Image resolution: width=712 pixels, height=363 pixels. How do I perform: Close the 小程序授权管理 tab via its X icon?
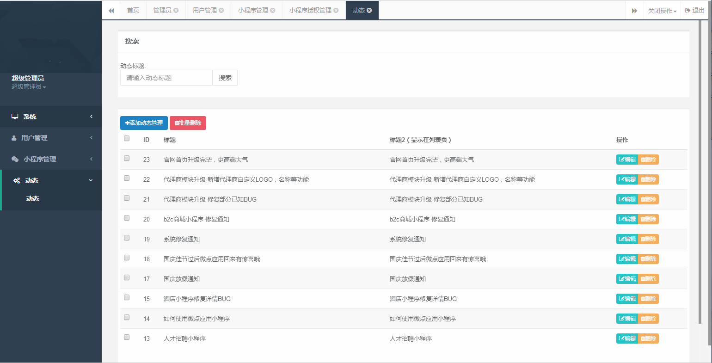(336, 10)
